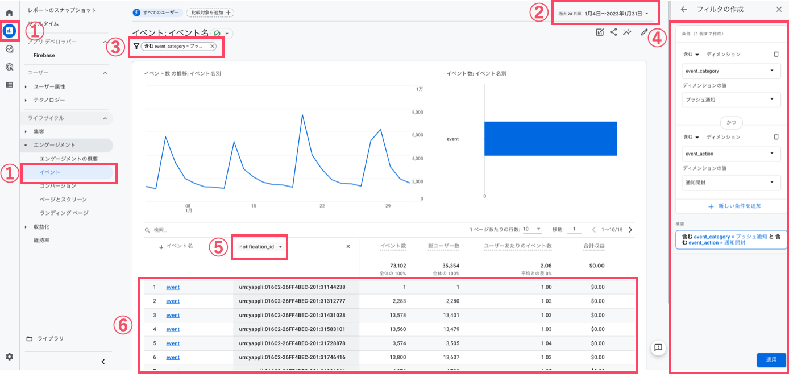Image resolution: width=789 pixels, height=377 pixels.
Task: Open the Advertising icon in left rail
Action: click(x=9, y=67)
